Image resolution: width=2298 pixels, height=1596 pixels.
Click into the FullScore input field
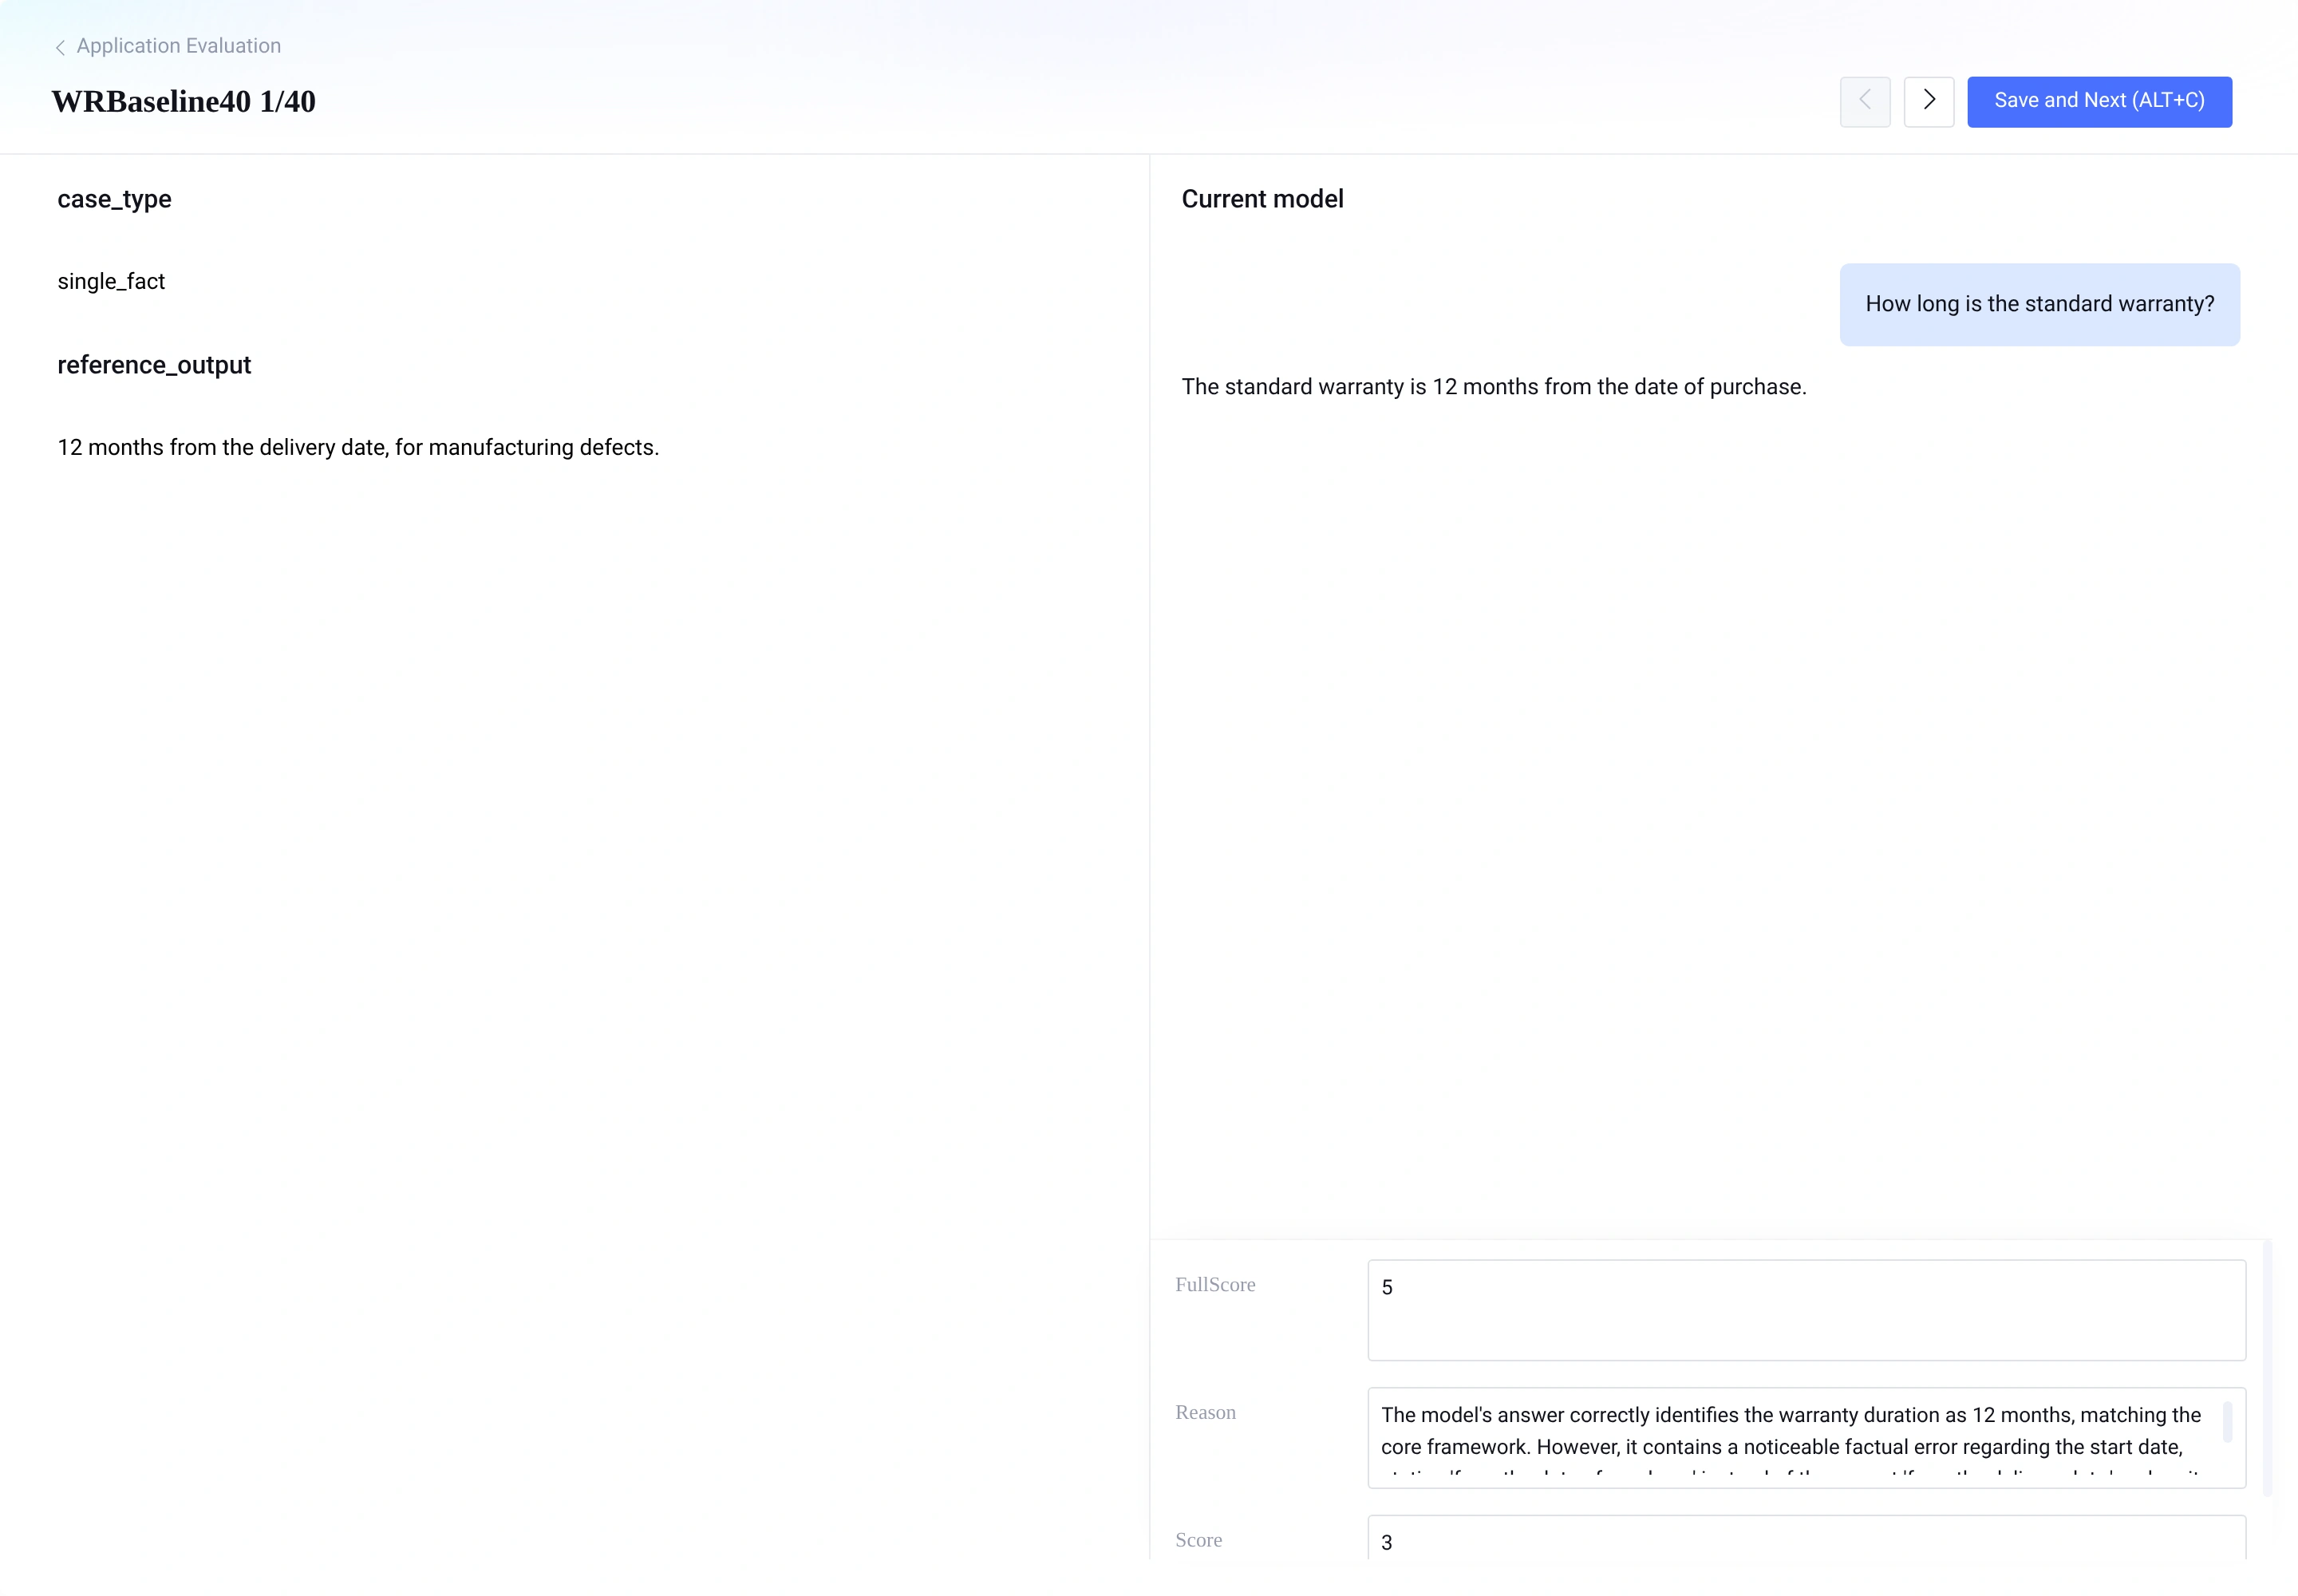coord(1806,1309)
